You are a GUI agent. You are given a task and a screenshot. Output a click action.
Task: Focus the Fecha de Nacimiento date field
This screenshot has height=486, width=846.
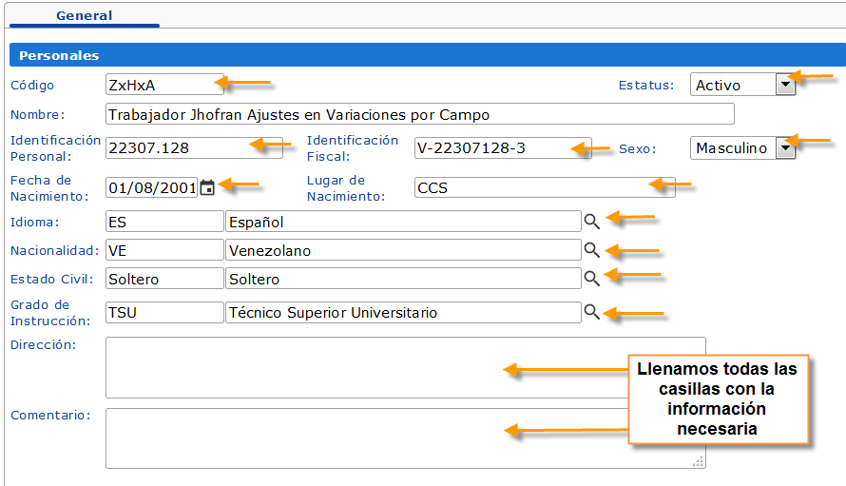(151, 187)
